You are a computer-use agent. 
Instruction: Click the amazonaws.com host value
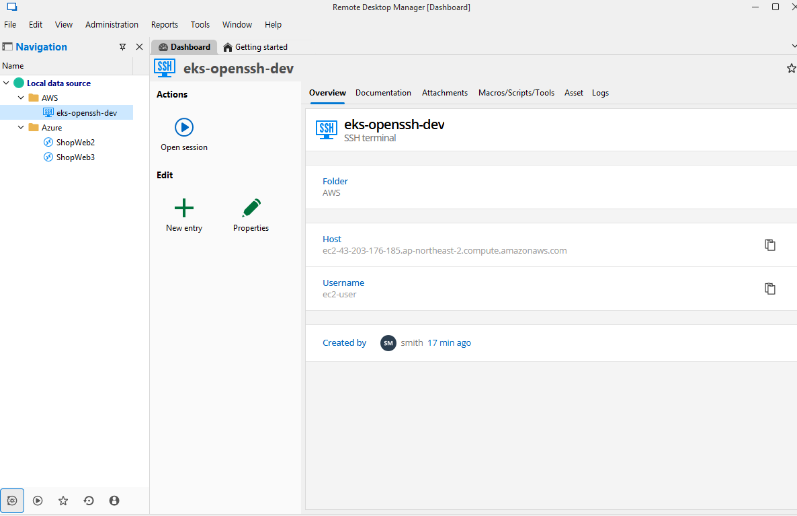445,251
